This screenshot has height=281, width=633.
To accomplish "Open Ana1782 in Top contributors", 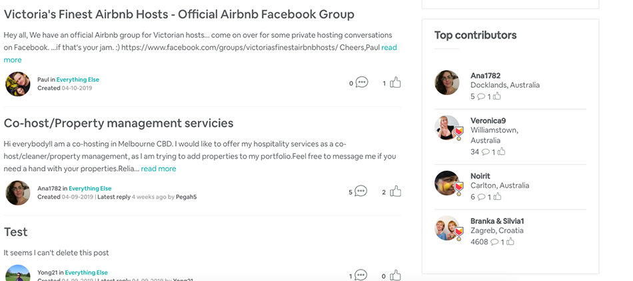I will (485, 76).
